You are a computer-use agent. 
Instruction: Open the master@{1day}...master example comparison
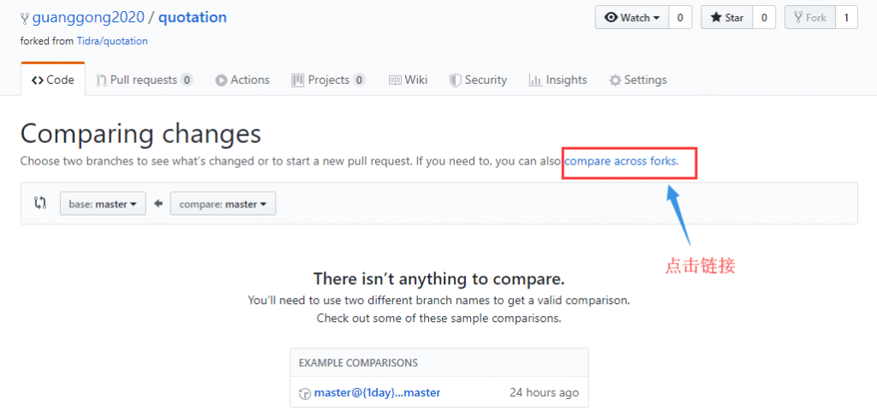coord(377,393)
